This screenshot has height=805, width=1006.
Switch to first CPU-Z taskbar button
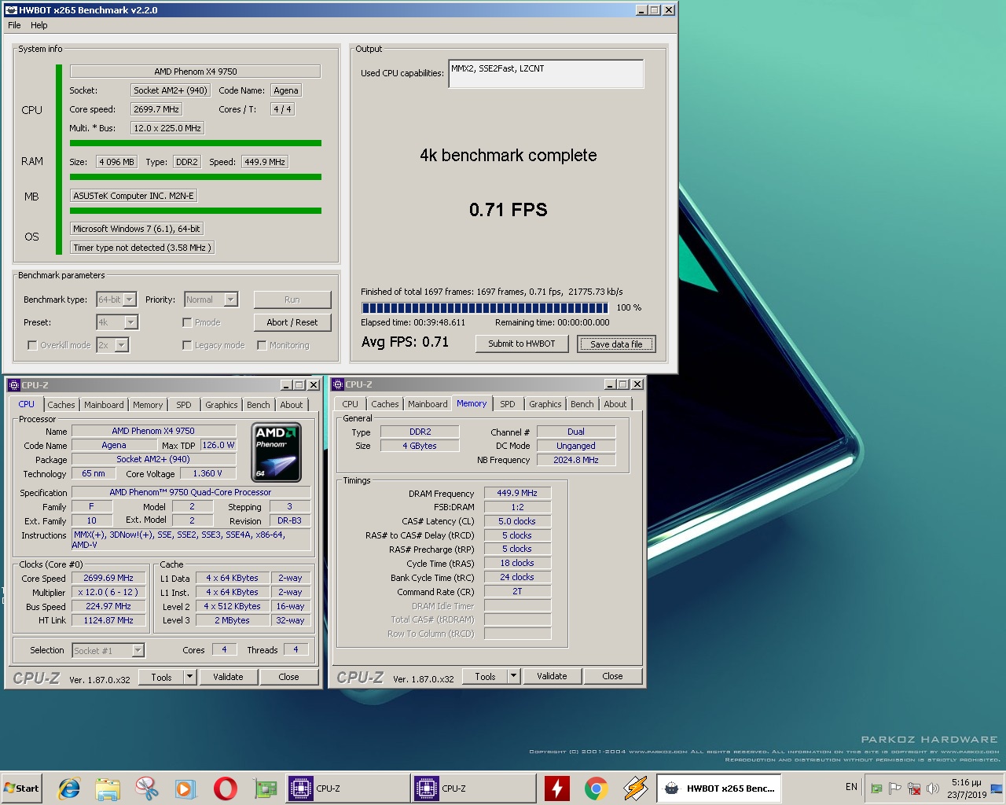point(346,788)
